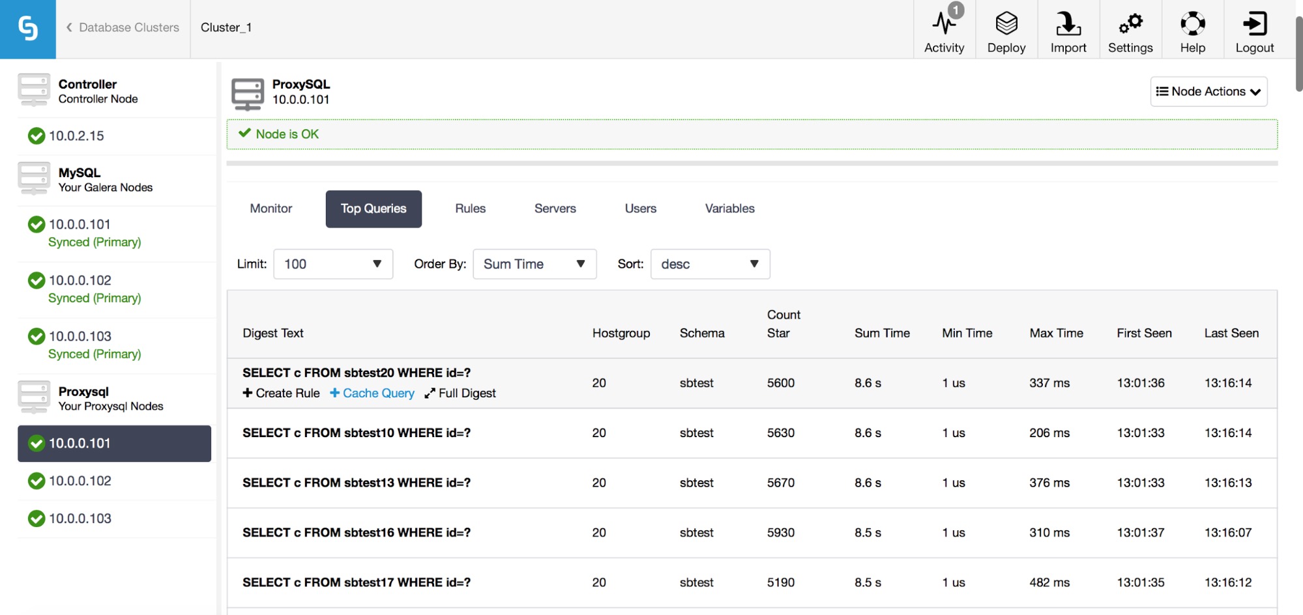The image size is (1303, 615).
Task: Open the Deploy stack icon
Action: coord(1006,24)
